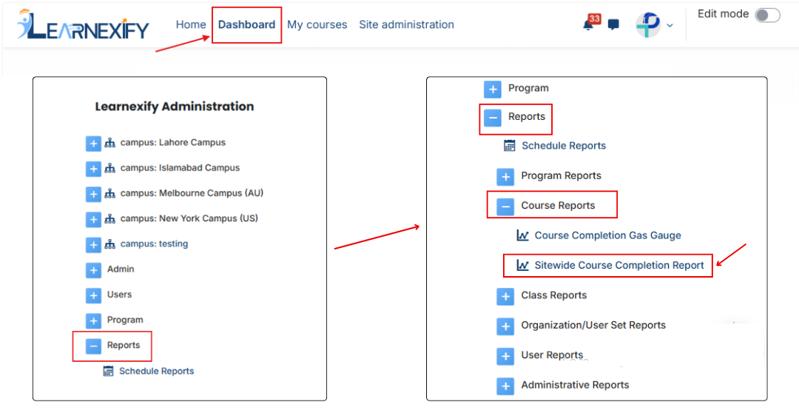799x419 pixels.
Task: Open Schedule Reports link in left panel
Action: (x=156, y=371)
